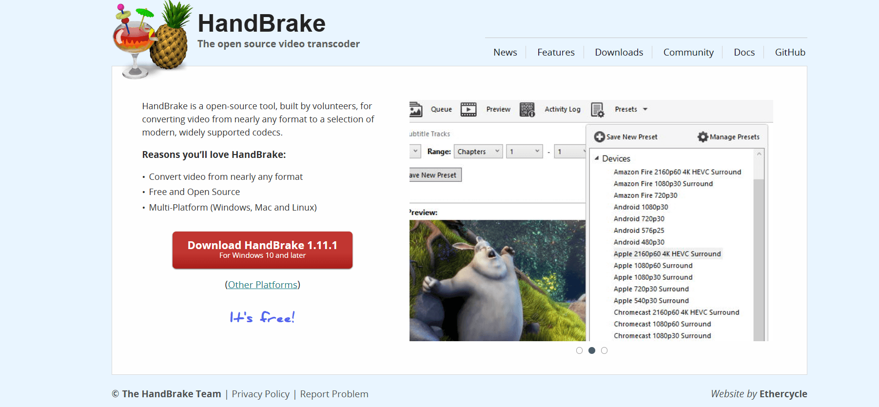Click the Subtitle Tracks tab label
The width and height of the screenshot is (879, 407).
pos(430,134)
